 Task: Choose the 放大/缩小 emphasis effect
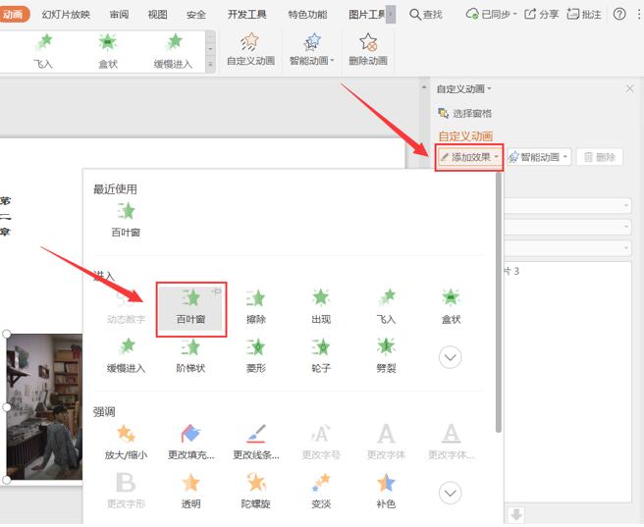126,443
